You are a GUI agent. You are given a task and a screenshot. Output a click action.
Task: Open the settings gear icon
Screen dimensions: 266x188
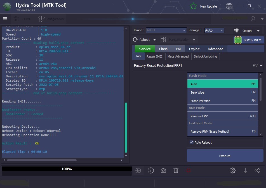point(233,170)
